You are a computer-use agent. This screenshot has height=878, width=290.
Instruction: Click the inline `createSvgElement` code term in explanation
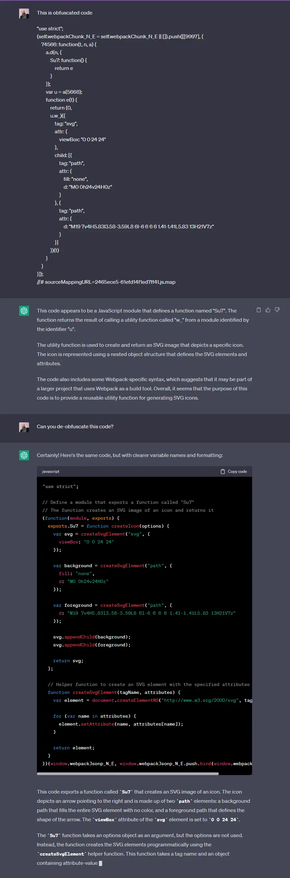pos(62,854)
